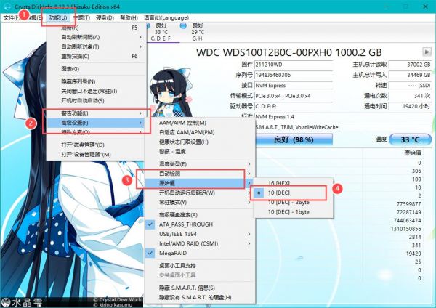Expand the 自动检测 submenu
The image size is (436, 308).
[200, 174]
